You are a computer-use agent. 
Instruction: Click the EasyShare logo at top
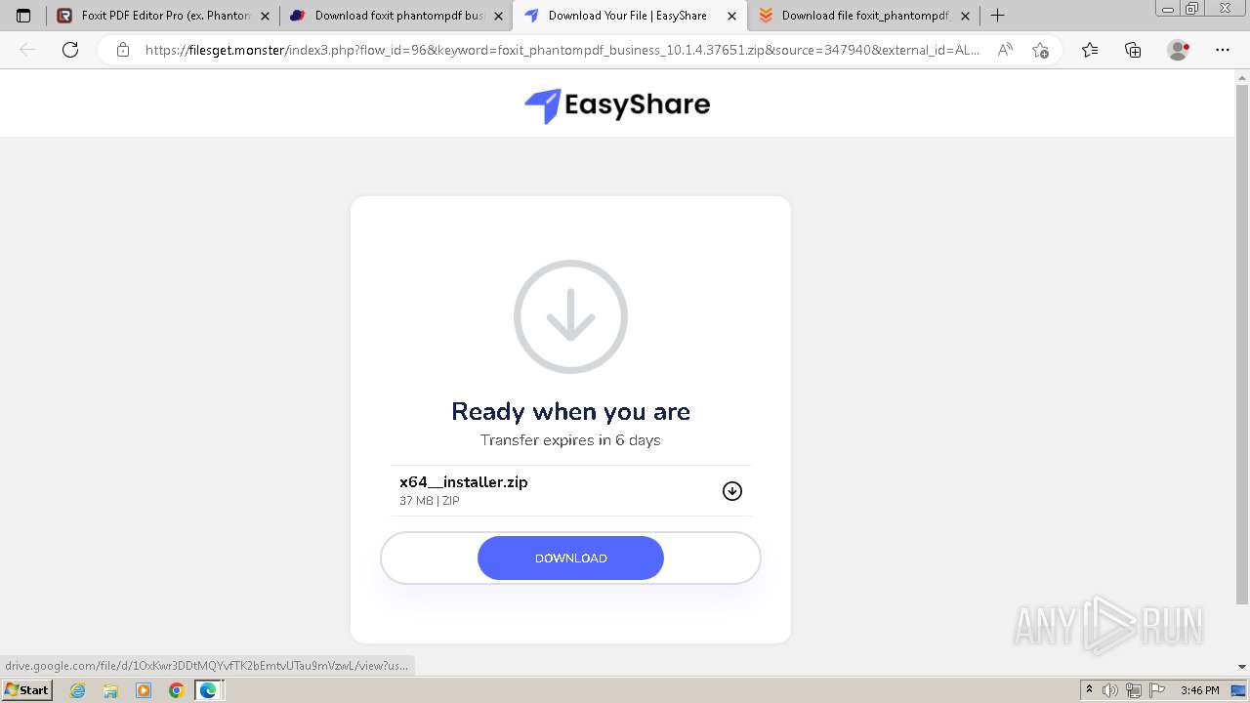point(617,105)
